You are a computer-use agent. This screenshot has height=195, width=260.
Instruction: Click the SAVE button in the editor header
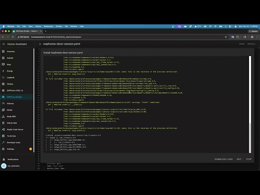point(242,44)
